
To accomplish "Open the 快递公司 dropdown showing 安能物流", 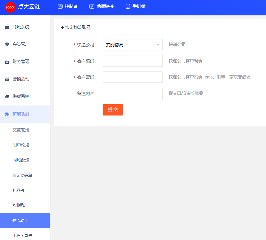I will (x=132, y=45).
